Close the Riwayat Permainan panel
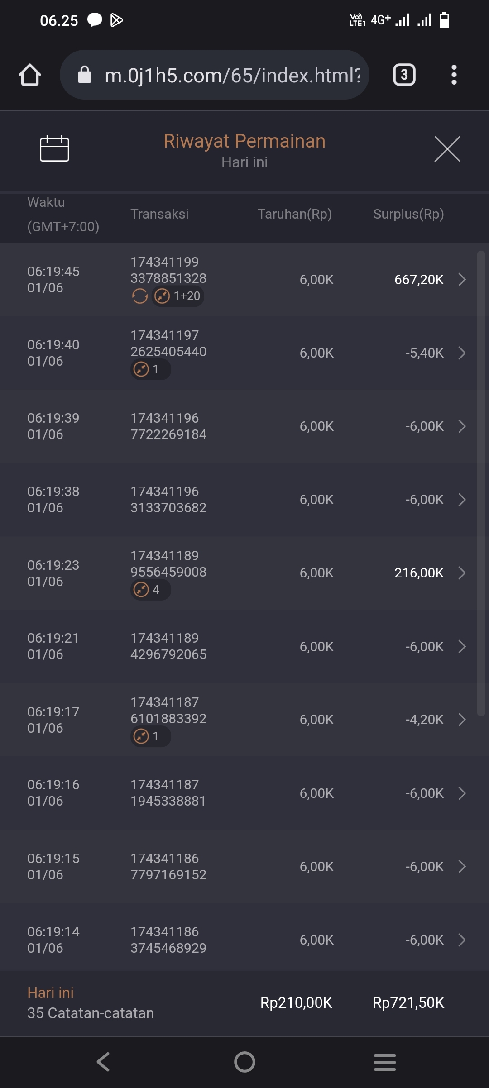The image size is (489, 1088). tap(447, 149)
